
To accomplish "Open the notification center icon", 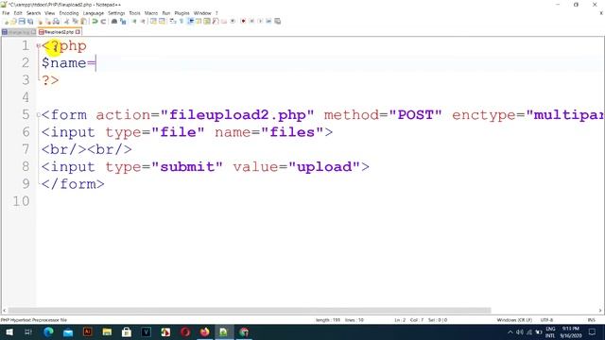I will [x=592, y=331].
